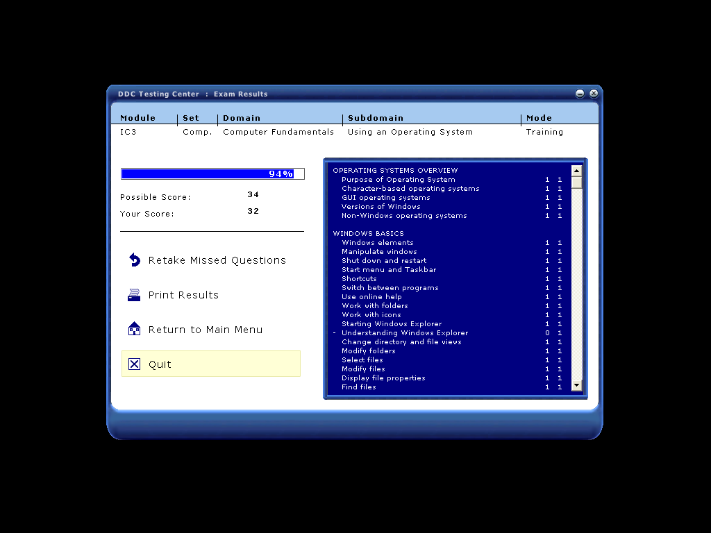Click the Quit option

pos(211,364)
